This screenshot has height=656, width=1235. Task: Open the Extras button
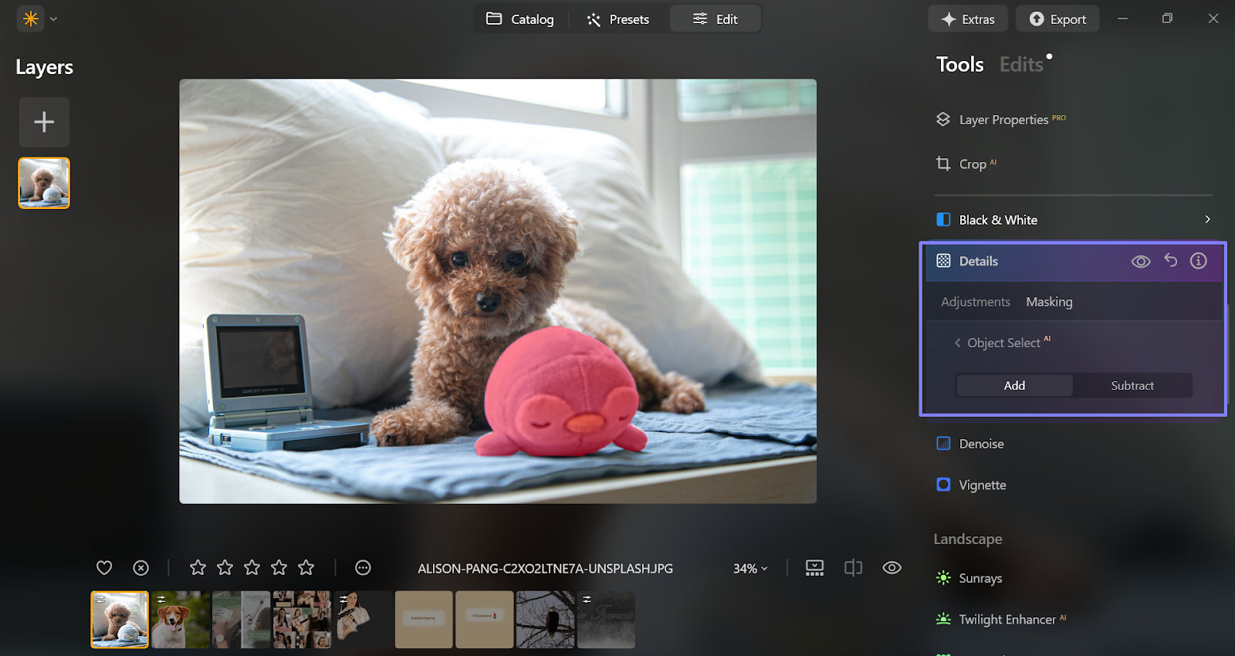[967, 19]
